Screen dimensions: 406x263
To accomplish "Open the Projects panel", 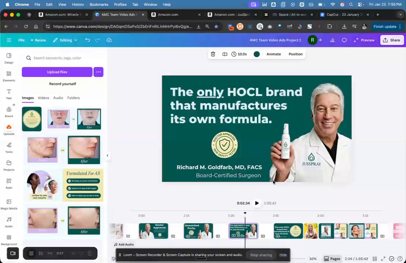I will (x=9, y=166).
